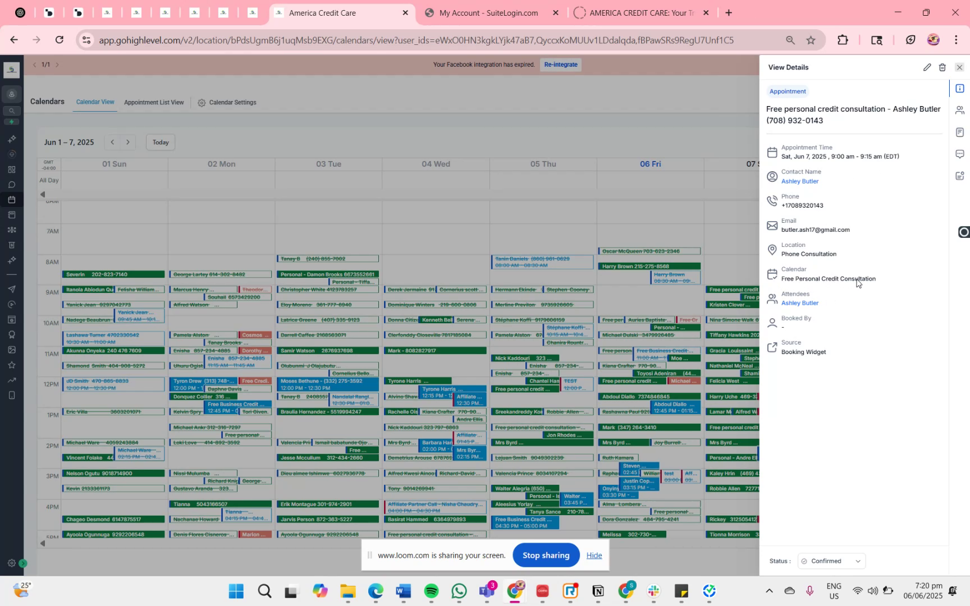Click the Re-integrate Facebook button
This screenshot has width=970, height=606.
pyautogui.click(x=561, y=65)
